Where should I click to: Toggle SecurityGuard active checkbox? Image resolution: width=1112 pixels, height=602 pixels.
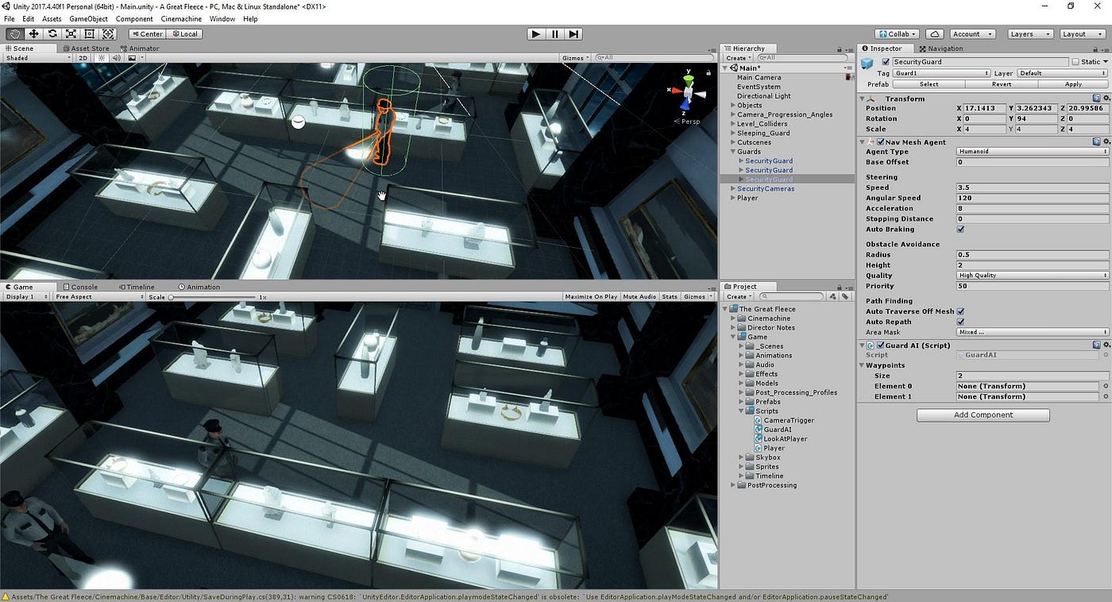[886, 62]
